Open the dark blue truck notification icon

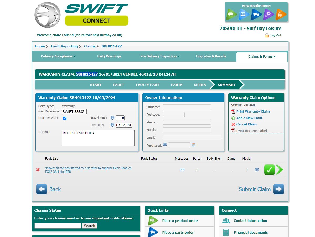click(256, 14)
